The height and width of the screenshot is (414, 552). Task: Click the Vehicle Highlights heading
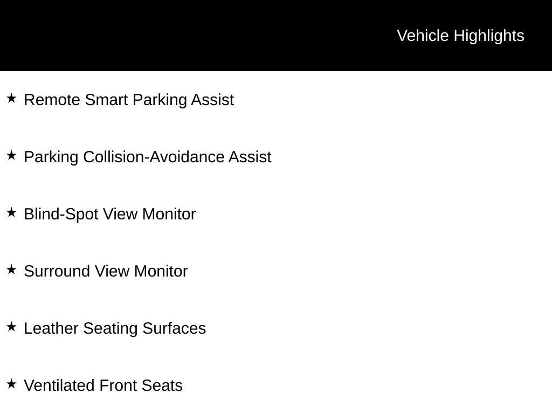460,36
